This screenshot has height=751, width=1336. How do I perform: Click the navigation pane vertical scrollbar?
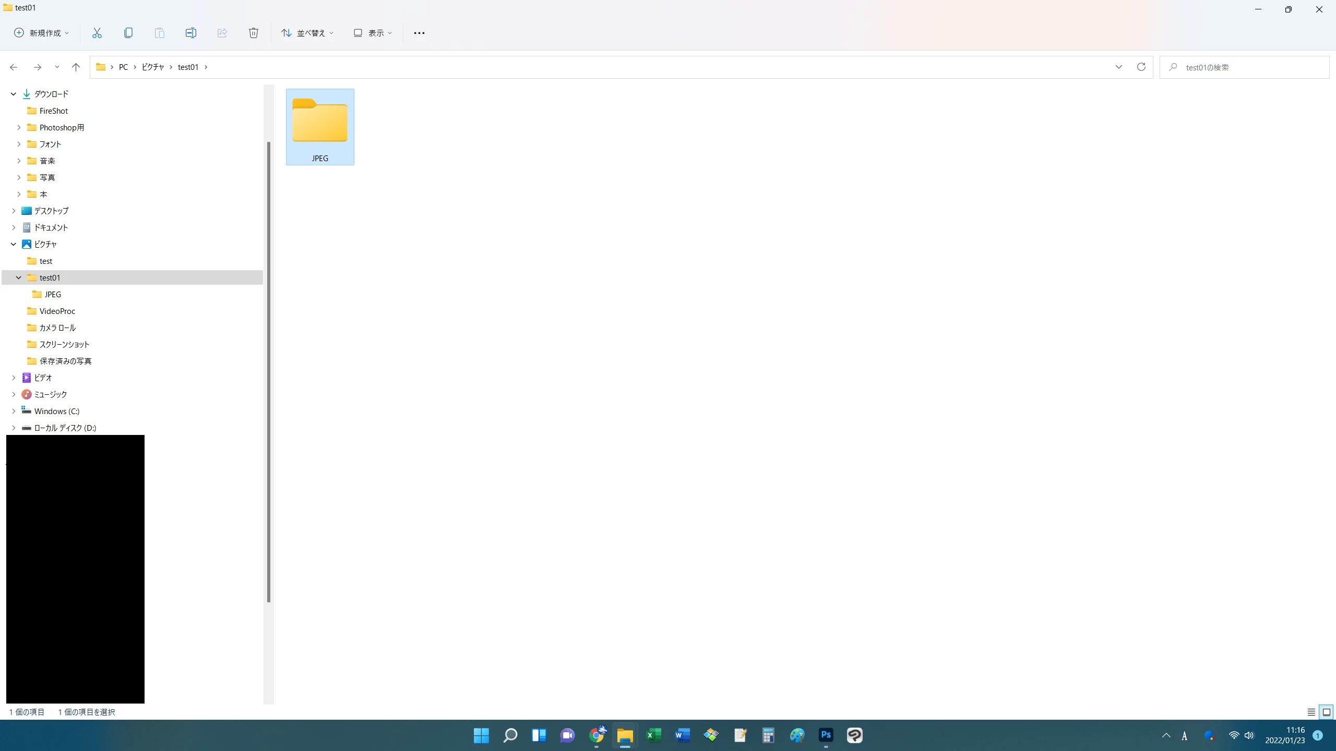[269, 371]
